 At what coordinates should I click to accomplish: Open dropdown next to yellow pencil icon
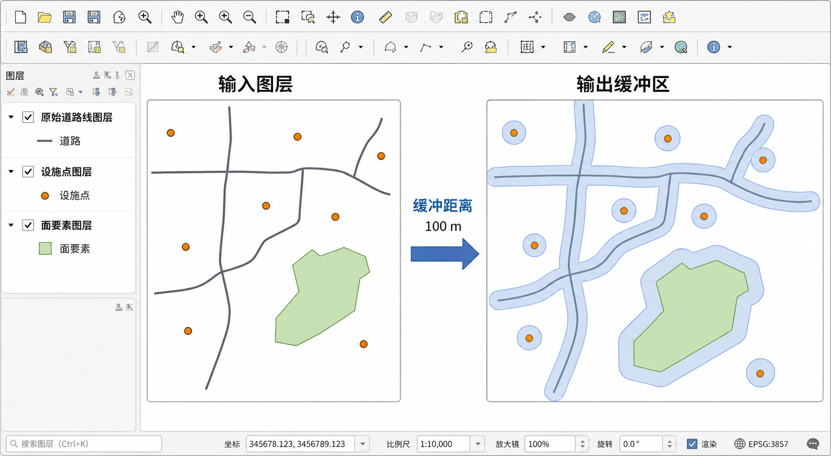624,47
